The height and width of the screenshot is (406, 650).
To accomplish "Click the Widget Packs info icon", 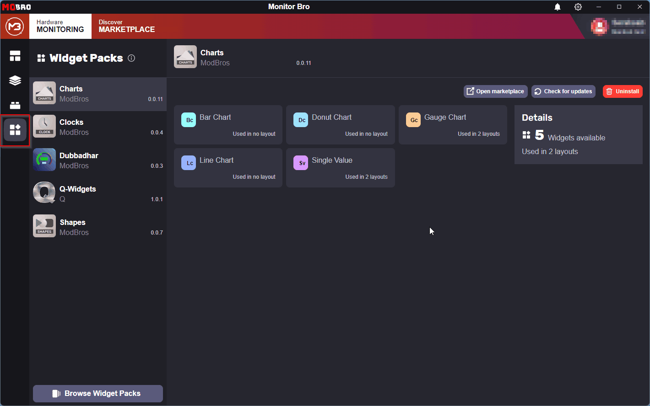I will pyautogui.click(x=131, y=58).
